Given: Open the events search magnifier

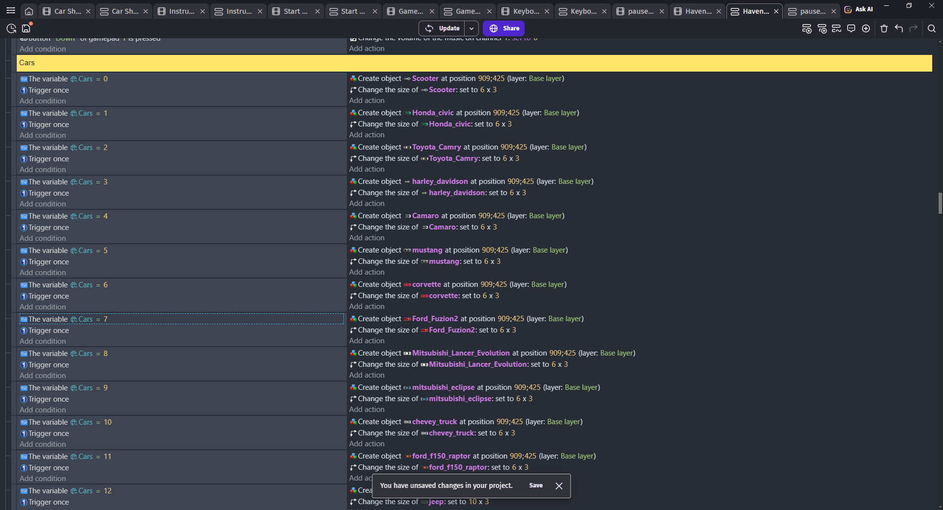Looking at the screenshot, I should [x=931, y=28].
